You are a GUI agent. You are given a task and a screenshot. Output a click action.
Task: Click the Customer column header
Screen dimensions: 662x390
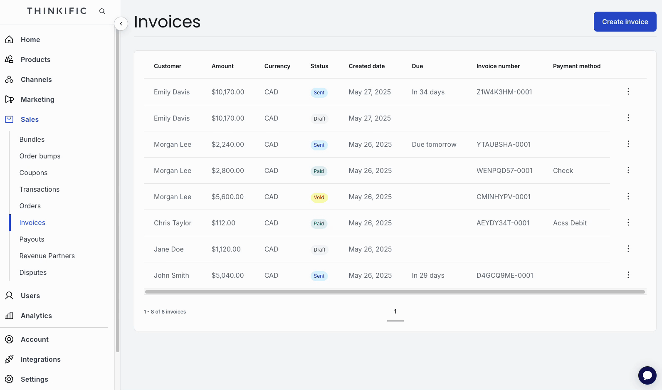pos(168,66)
